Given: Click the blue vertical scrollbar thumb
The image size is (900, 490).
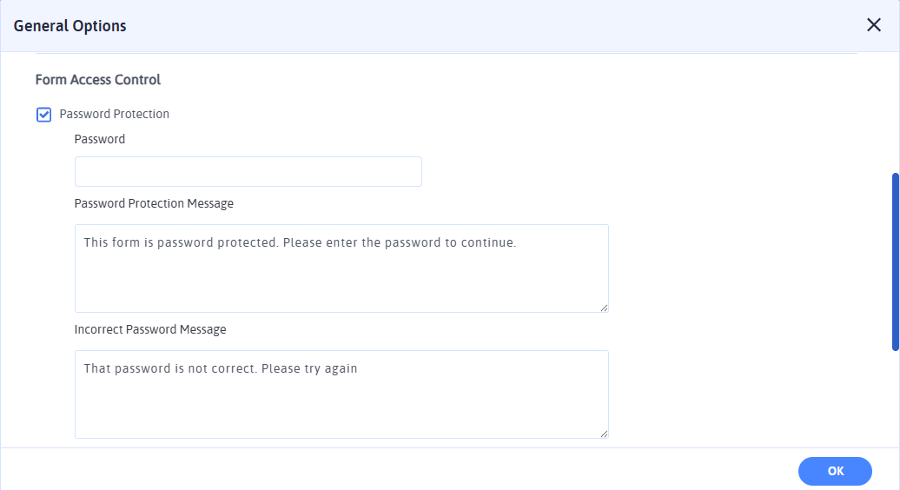Looking at the screenshot, I should pos(895,261).
